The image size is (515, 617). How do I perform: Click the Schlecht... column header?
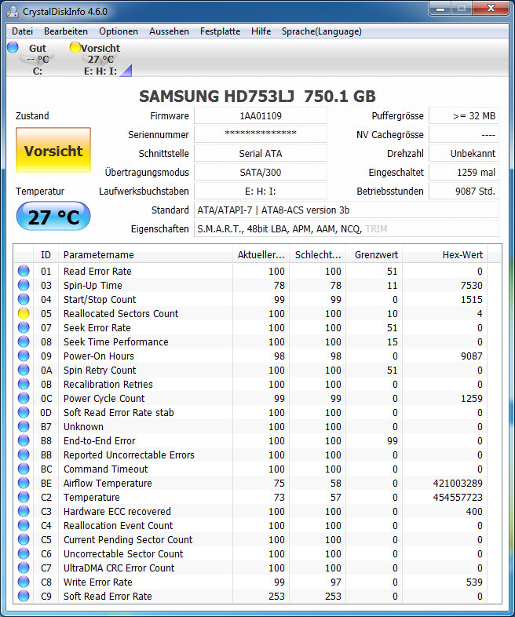(317, 254)
